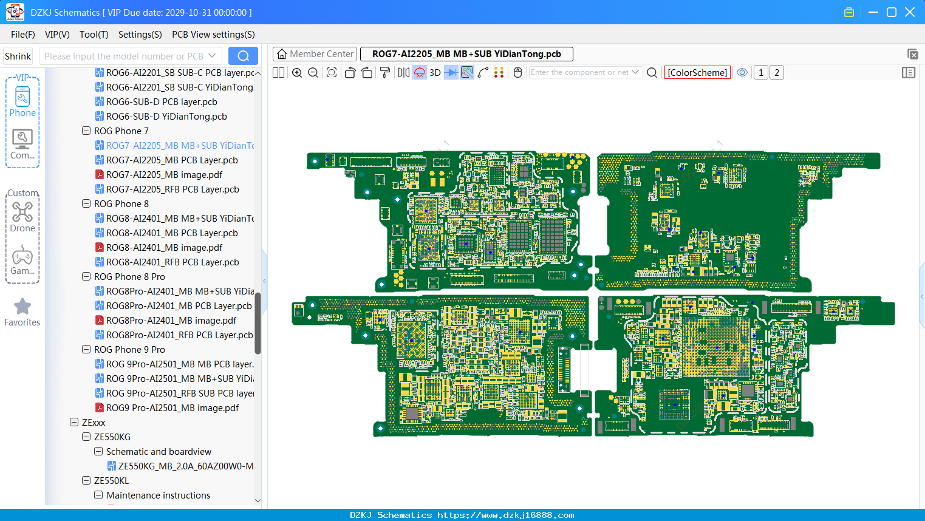Zoom in on the PCB view
Viewport: 925px width, 521px height.
297,73
